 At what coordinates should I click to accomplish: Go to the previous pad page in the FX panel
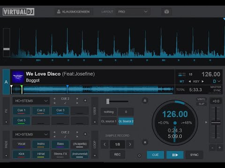[x=54, y=98]
